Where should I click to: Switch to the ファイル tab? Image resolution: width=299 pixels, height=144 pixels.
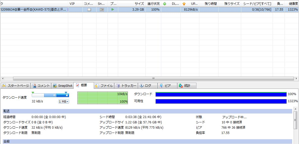tap(104, 86)
